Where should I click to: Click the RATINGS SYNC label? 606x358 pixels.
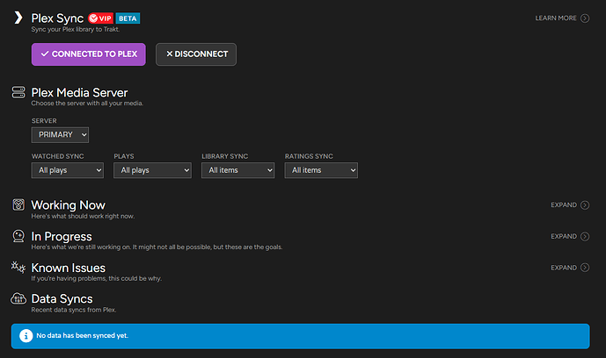tap(309, 156)
